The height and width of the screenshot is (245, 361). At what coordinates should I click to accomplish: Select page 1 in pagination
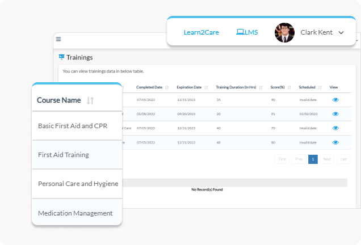pos(313,159)
